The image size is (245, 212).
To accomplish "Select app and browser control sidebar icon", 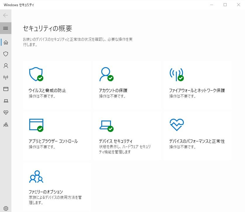I will [x=6, y=89].
